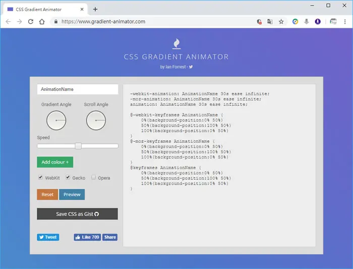Viewport: 353px width, 269px height.
Task: Open Chrome three-dot menu
Action: pos(345,22)
